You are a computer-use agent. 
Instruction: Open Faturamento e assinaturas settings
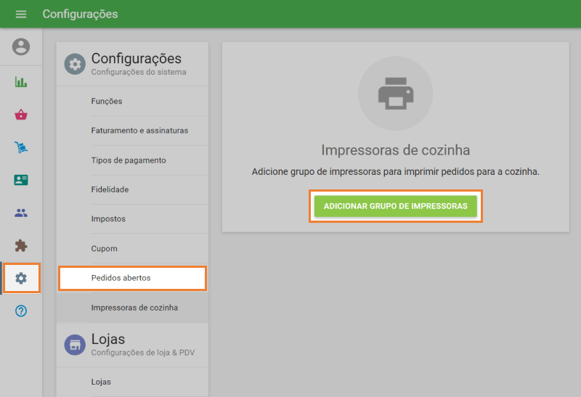132,131
